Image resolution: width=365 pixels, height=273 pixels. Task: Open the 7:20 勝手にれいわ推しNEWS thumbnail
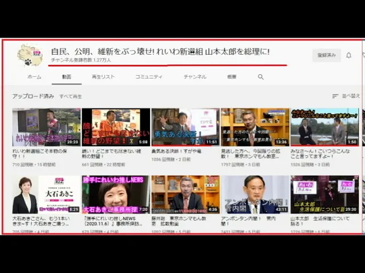[116, 195]
